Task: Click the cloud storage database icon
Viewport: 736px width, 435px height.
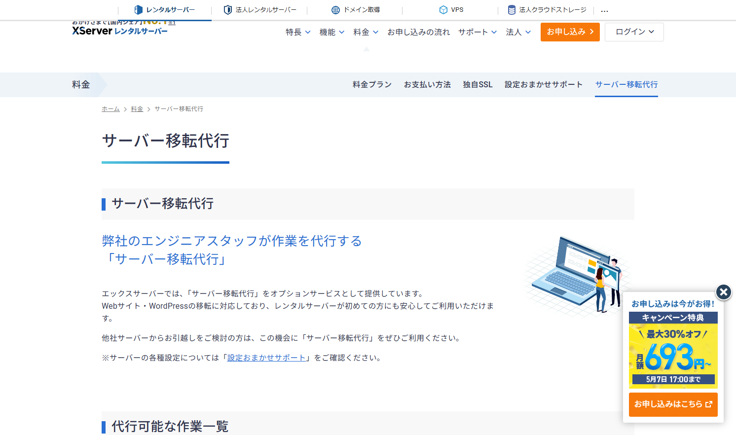Action: click(x=512, y=10)
